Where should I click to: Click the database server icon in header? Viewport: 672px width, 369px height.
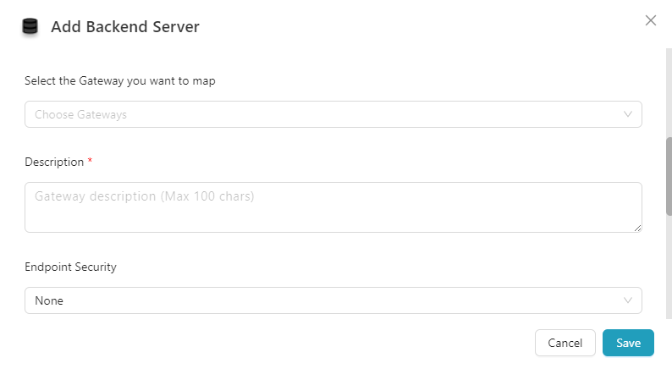[30, 27]
